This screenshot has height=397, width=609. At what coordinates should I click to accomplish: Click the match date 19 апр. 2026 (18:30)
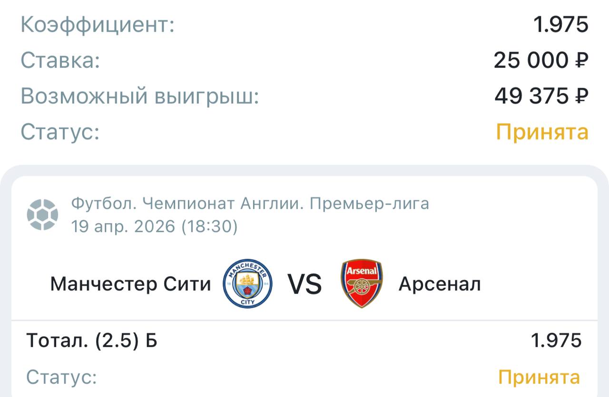[x=154, y=227]
